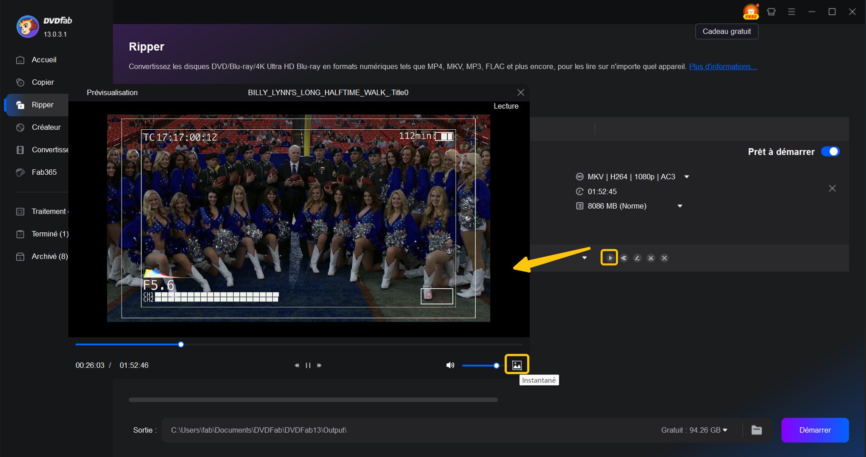Click the video preview frame
This screenshot has width=866, height=457.
[x=298, y=218]
